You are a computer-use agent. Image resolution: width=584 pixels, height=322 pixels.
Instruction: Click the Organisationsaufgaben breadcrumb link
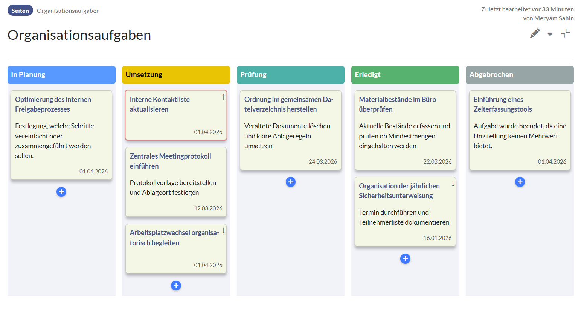coord(68,11)
